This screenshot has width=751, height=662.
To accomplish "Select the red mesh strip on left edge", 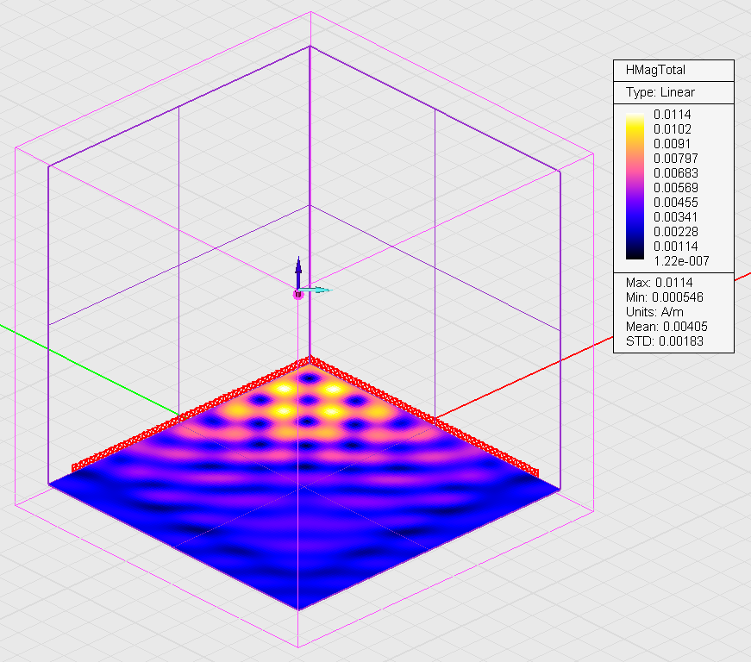I will [191, 415].
